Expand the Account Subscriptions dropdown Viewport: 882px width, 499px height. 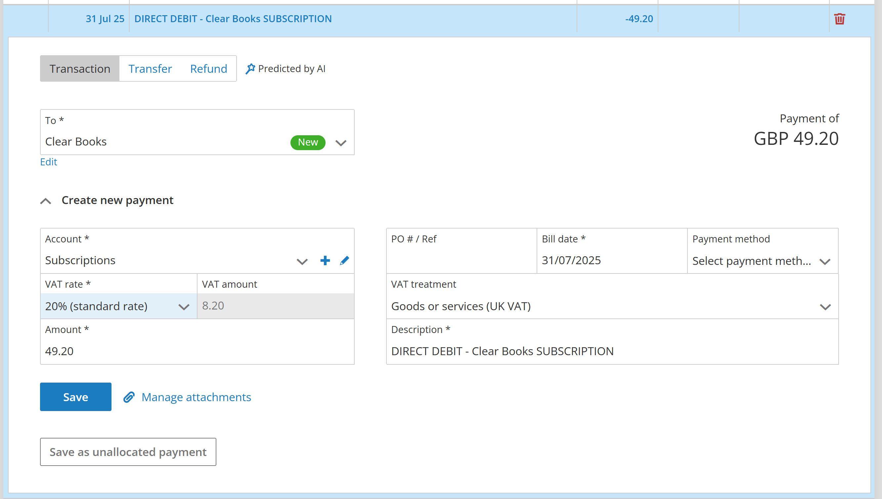(302, 262)
